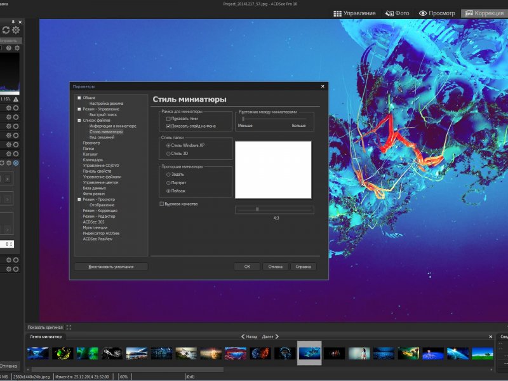508x381 pixels.
Task: Click the Отмена button in Параметры dialog
Action: [x=276, y=267]
